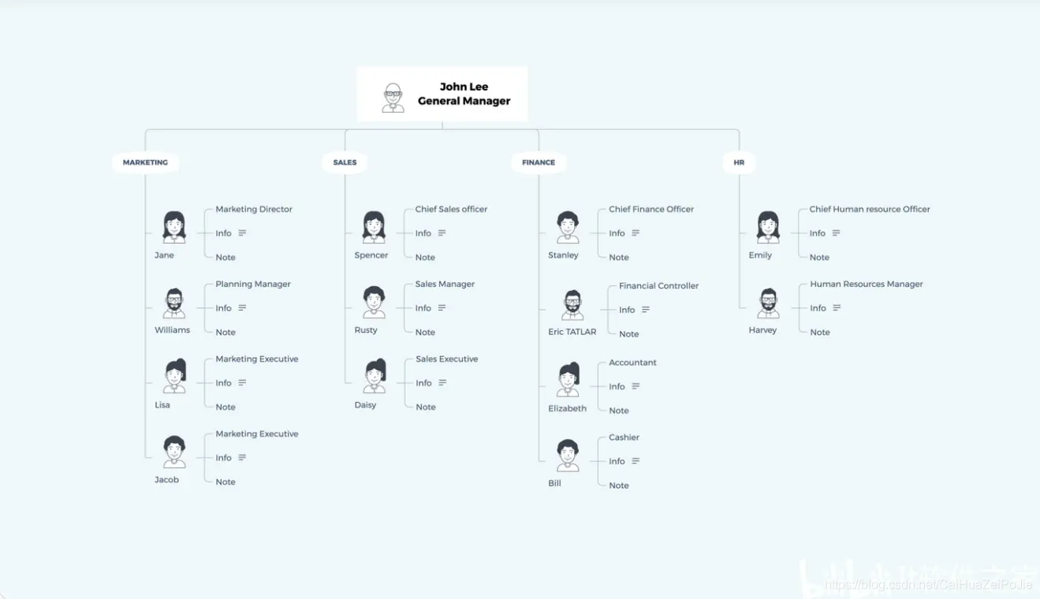Image resolution: width=1040 pixels, height=599 pixels.
Task: Click Jacob's avatar icon
Action: pos(174,452)
